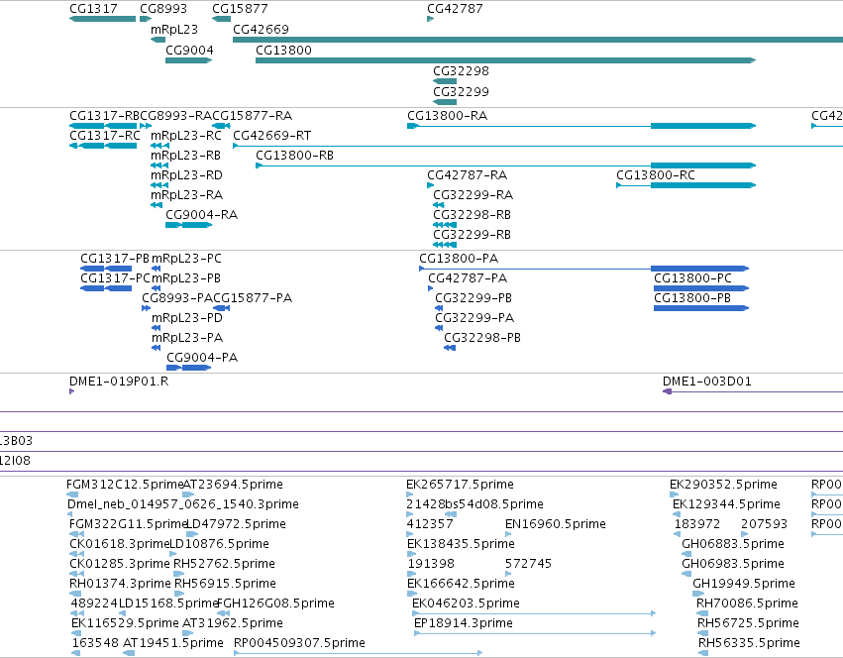The width and height of the screenshot is (843, 658).
Task: Select EST Dmel_neb_014957_0626_1540.3prime
Action: click(x=183, y=504)
